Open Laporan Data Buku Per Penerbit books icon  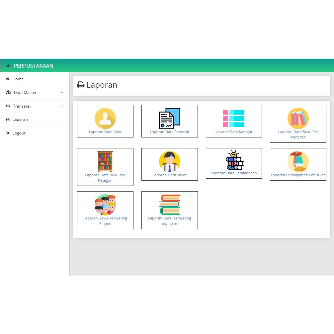pyautogui.click(x=298, y=119)
